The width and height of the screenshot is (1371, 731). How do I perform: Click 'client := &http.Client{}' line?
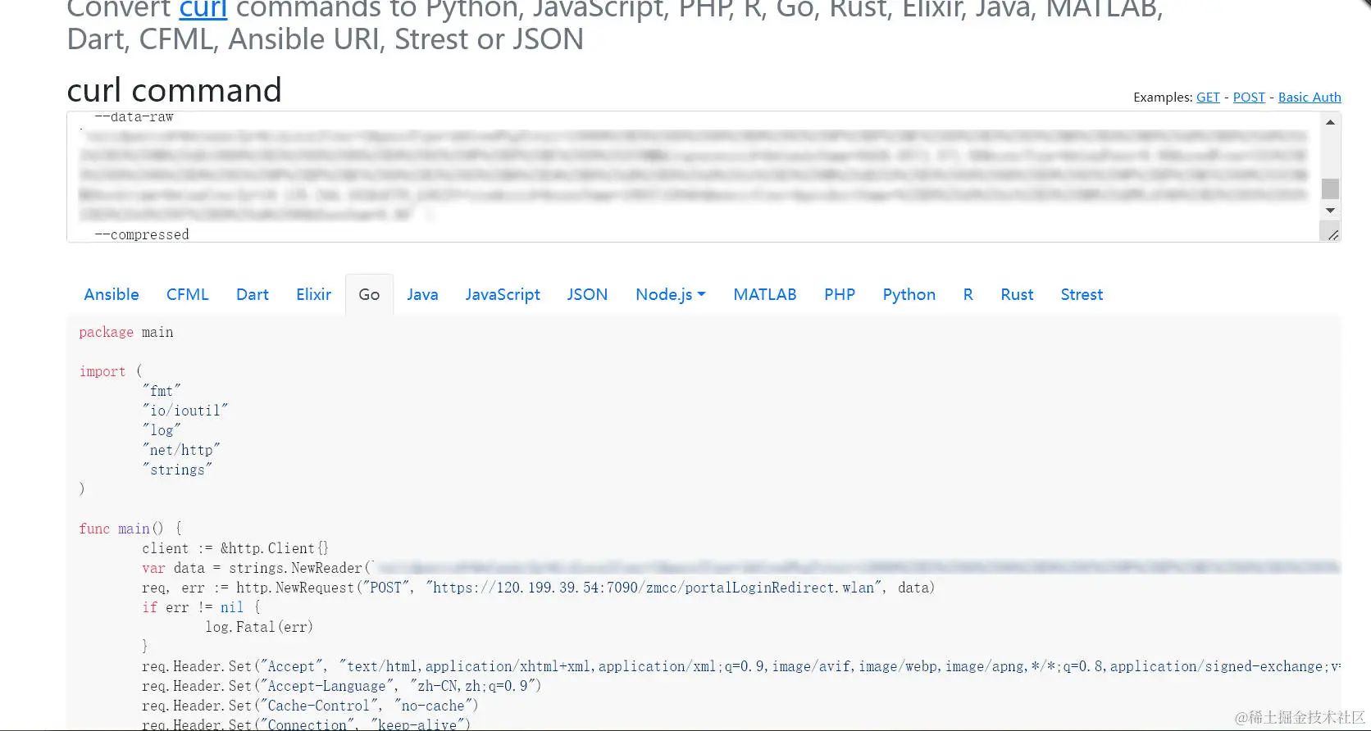[235, 548]
